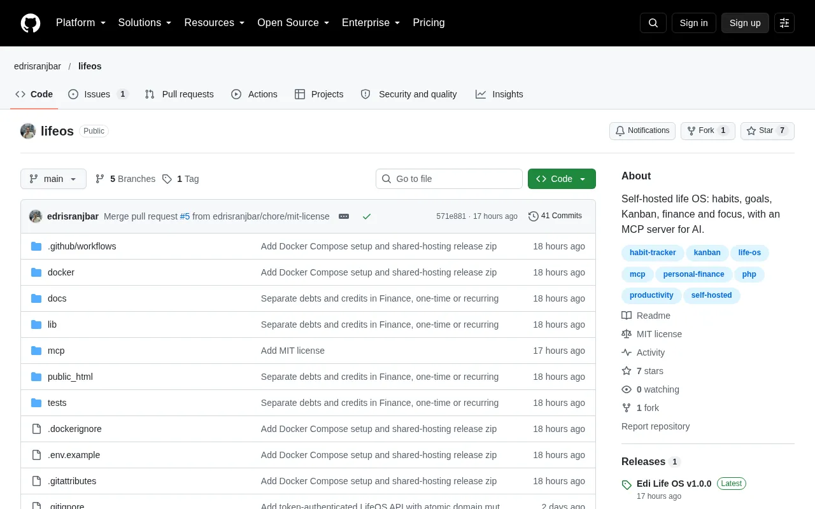Open the 41 Commits history link
Image resolution: width=815 pixels, height=509 pixels.
555,216
